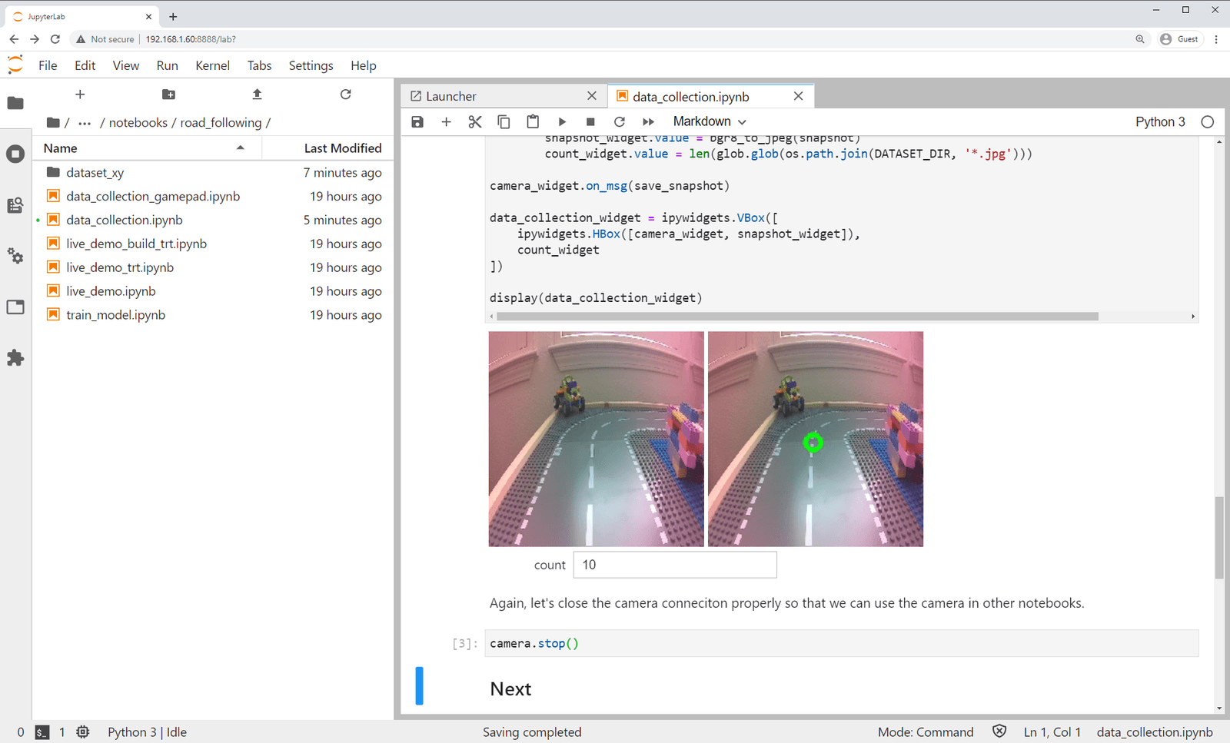Cut selected cells with the scissors icon
This screenshot has width=1230, height=743.
475,121
